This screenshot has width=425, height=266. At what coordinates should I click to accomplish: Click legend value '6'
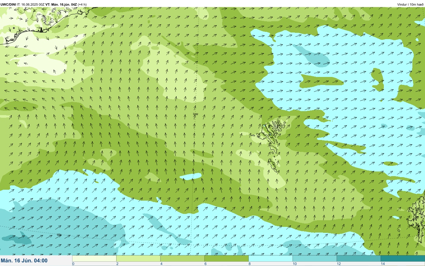point(205,264)
